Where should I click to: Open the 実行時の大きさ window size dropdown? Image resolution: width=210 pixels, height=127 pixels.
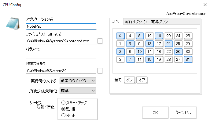tap(78, 81)
